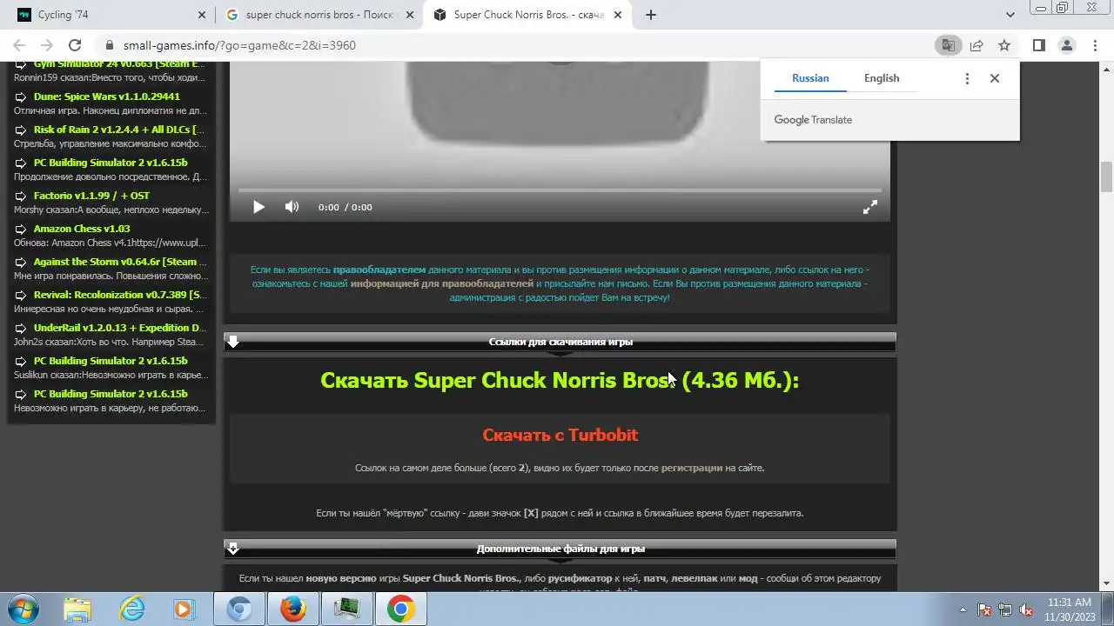
Task: Click scrollbar down arrow at page bottom
Action: coord(1106,583)
